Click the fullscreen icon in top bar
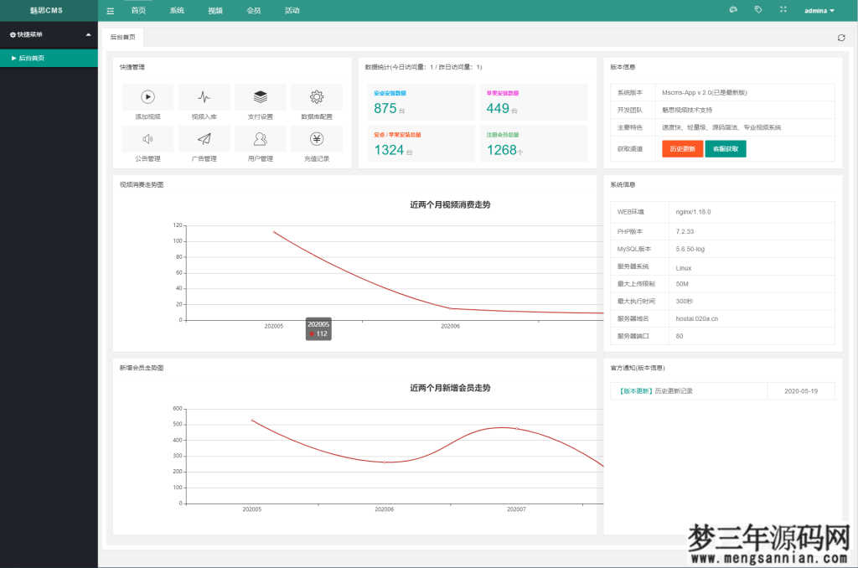This screenshot has width=858, height=568. click(x=783, y=10)
